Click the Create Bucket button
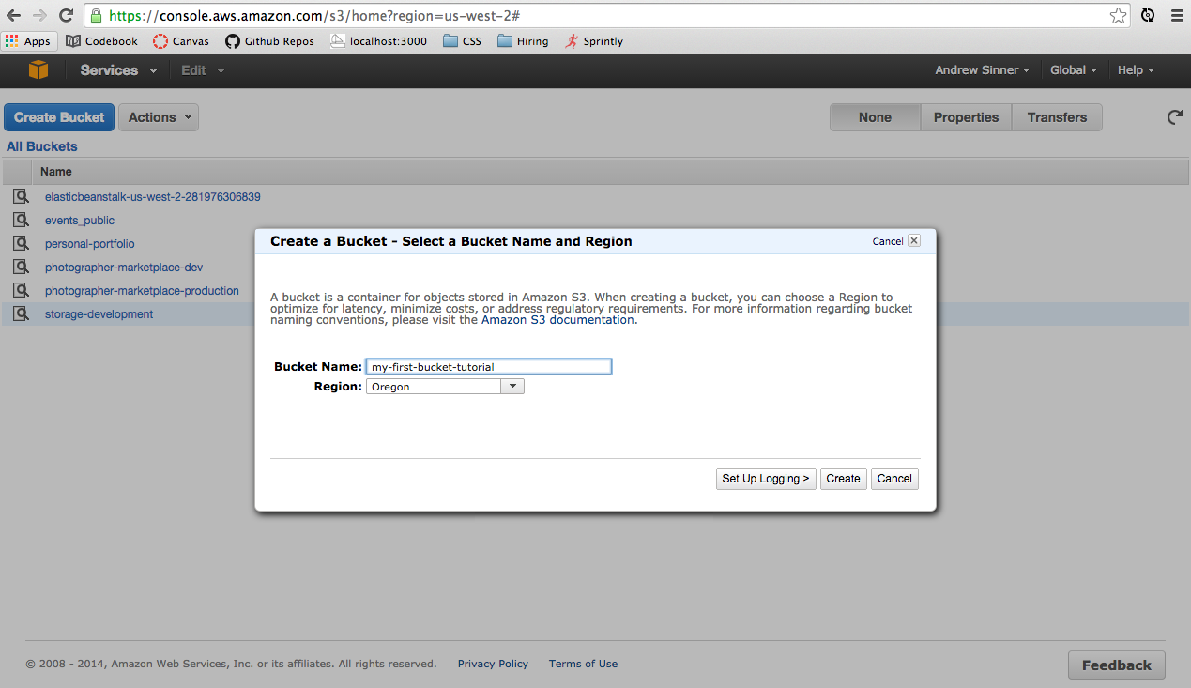Image resolution: width=1191 pixels, height=688 pixels. point(59,117)
